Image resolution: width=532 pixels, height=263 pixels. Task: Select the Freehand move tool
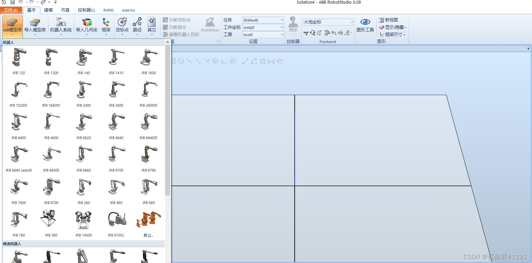tap(306, 33)
